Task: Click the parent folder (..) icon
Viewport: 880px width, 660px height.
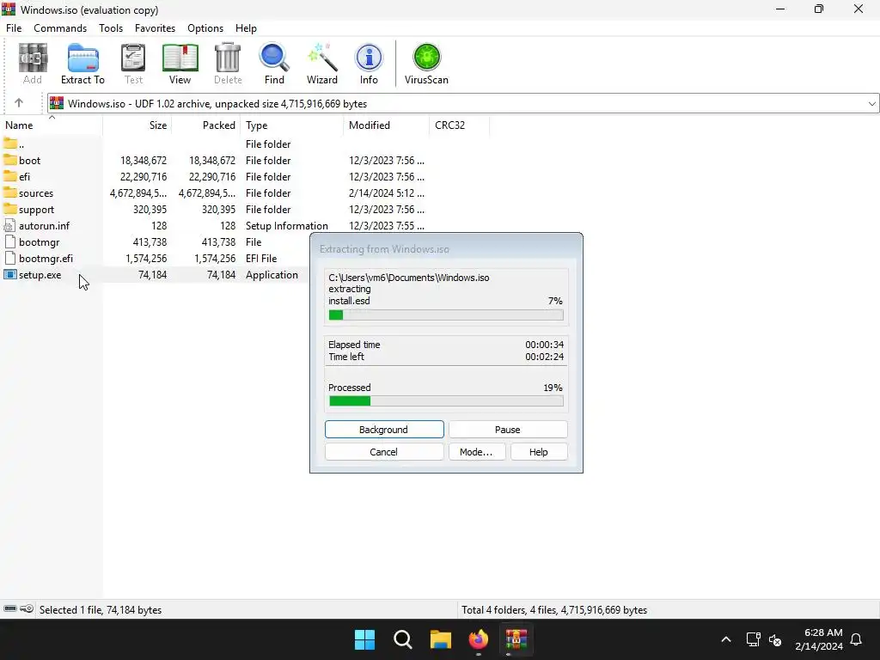Action: 10,144
